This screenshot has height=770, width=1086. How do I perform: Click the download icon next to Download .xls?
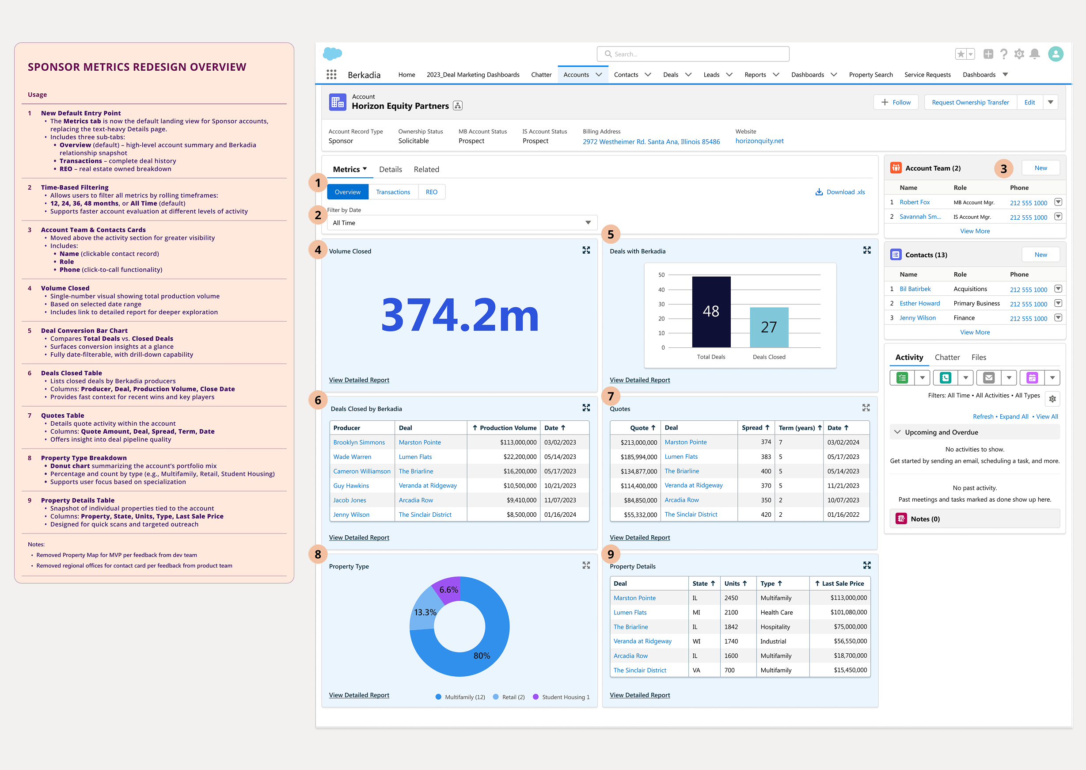point(819,192)
